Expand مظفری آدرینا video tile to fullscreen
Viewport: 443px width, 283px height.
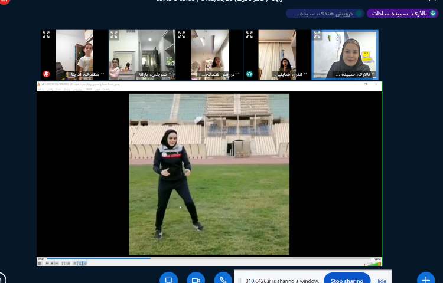[46, 35]
